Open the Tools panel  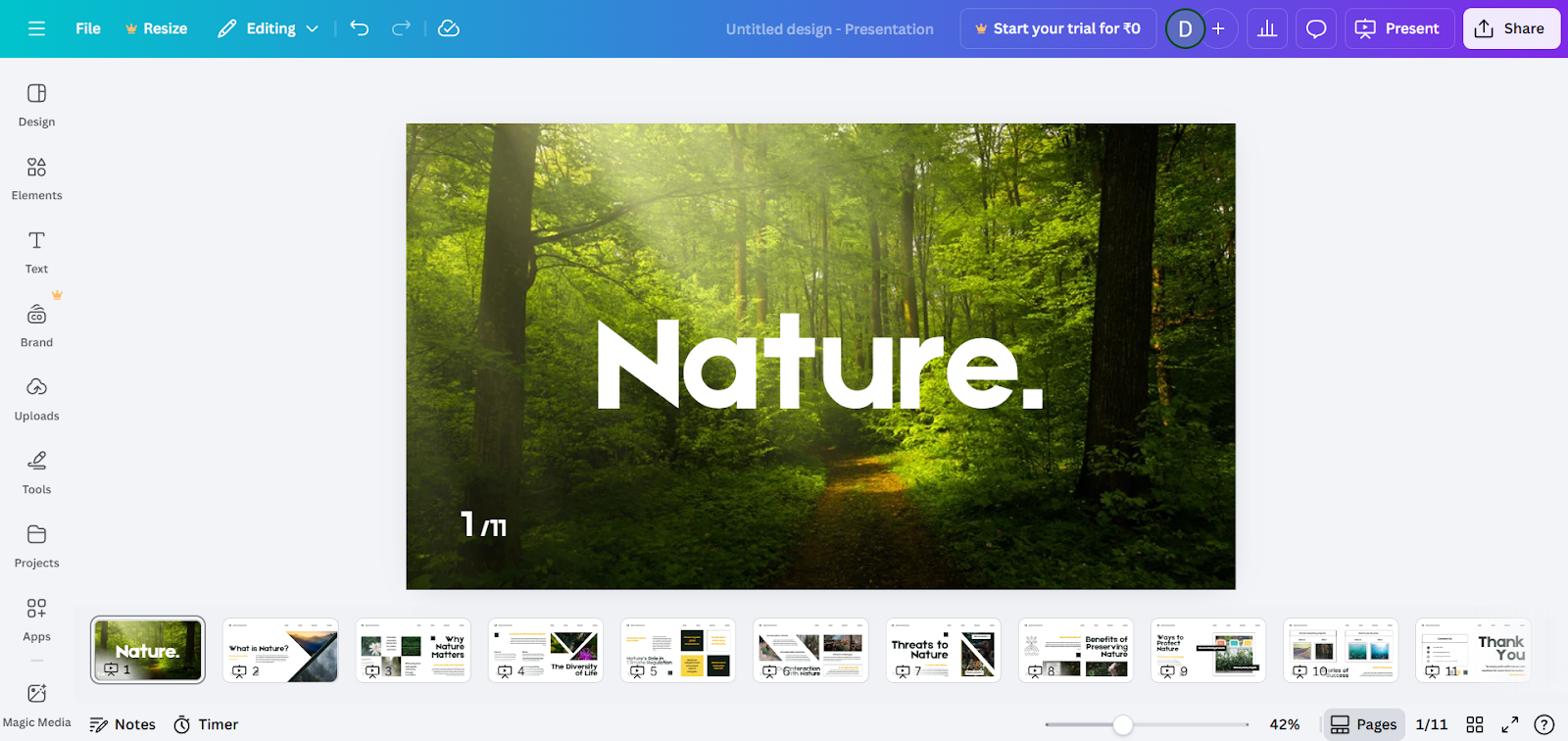click(x=36, y=472)
